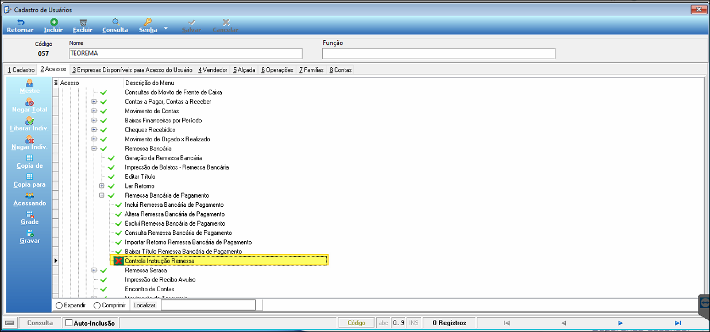Collapse the Remessa Bancária node
This screenshot has height=332, width=710.
[94, 148]
